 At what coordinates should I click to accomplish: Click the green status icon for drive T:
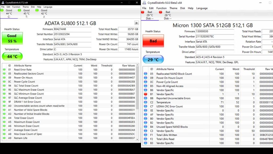[19, 10]
